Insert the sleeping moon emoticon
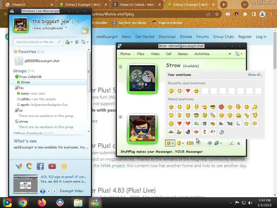 click(238, 123)
